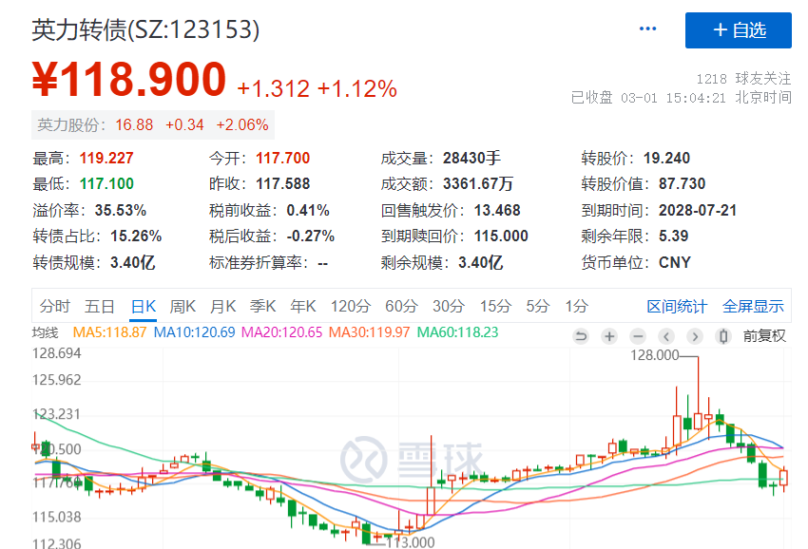Open the three-dot more options menu
The width and height of the screenshot is (808, 549).
647,28
